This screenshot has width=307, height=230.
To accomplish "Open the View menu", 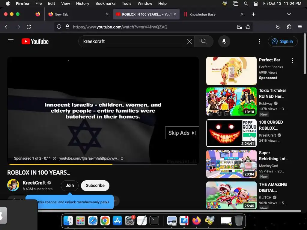I will pyautogui.click(x=65, y=4).
